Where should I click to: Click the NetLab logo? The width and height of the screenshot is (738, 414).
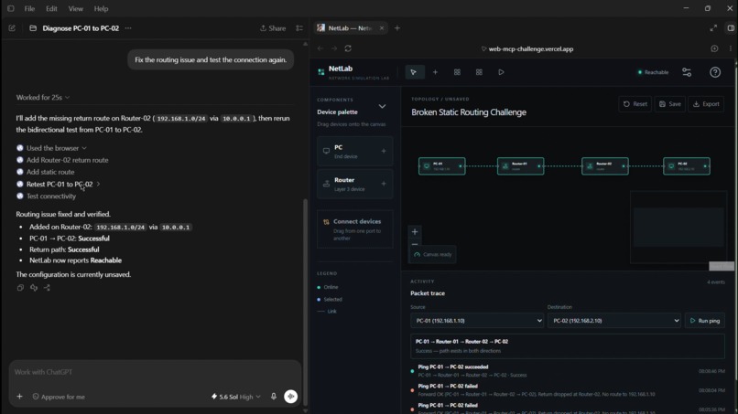click(321, 72)
